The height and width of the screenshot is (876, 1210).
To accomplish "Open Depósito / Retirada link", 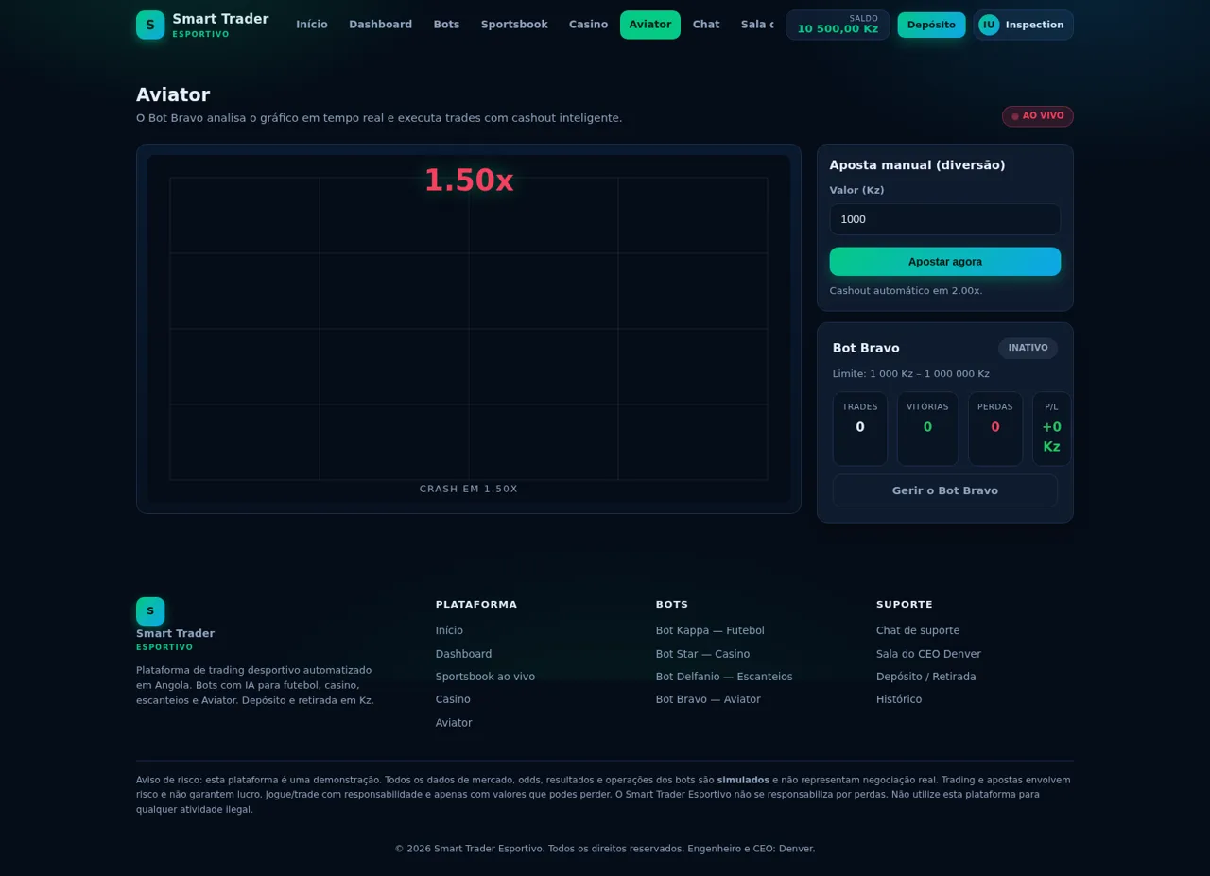I will tap(926, 677).
